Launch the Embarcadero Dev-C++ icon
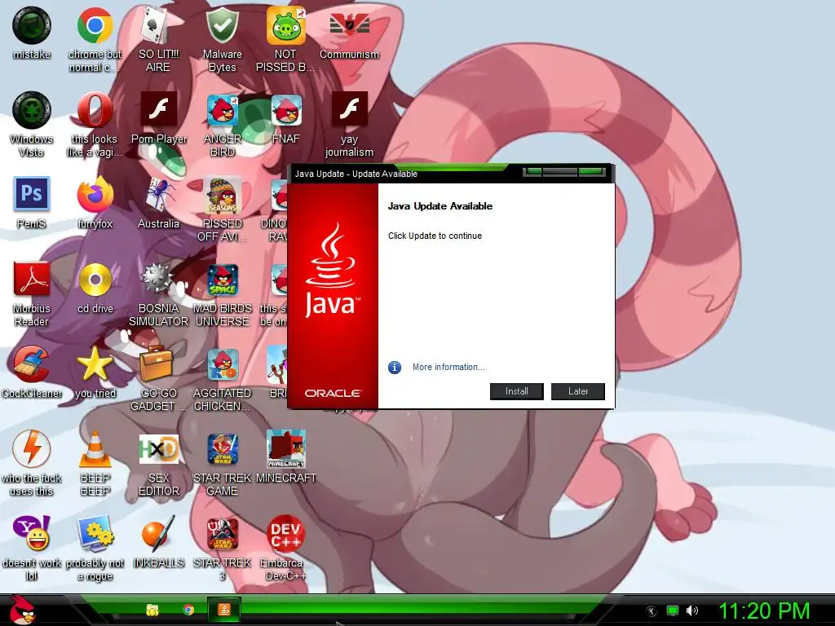835x626 pixels. [286, 533]
